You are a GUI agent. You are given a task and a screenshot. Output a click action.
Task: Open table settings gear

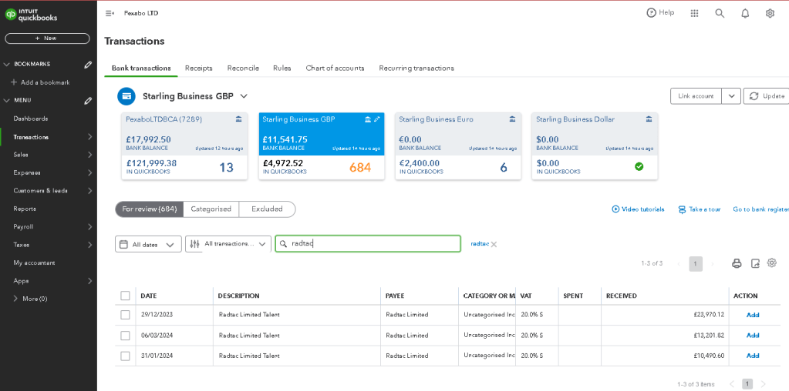(x=772, y=262)
